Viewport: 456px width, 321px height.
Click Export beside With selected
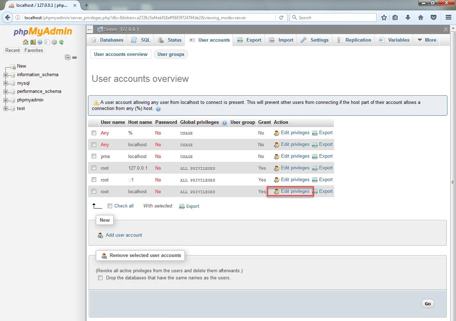coord(189,206)
